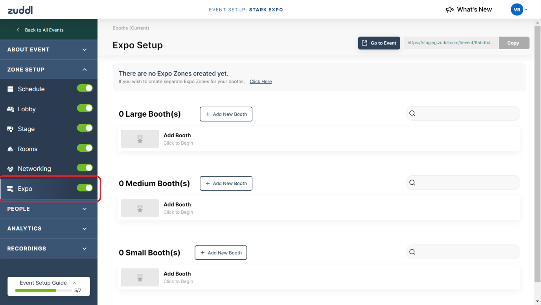Collapse the Event Setup Guide chevron

(75, 283)
